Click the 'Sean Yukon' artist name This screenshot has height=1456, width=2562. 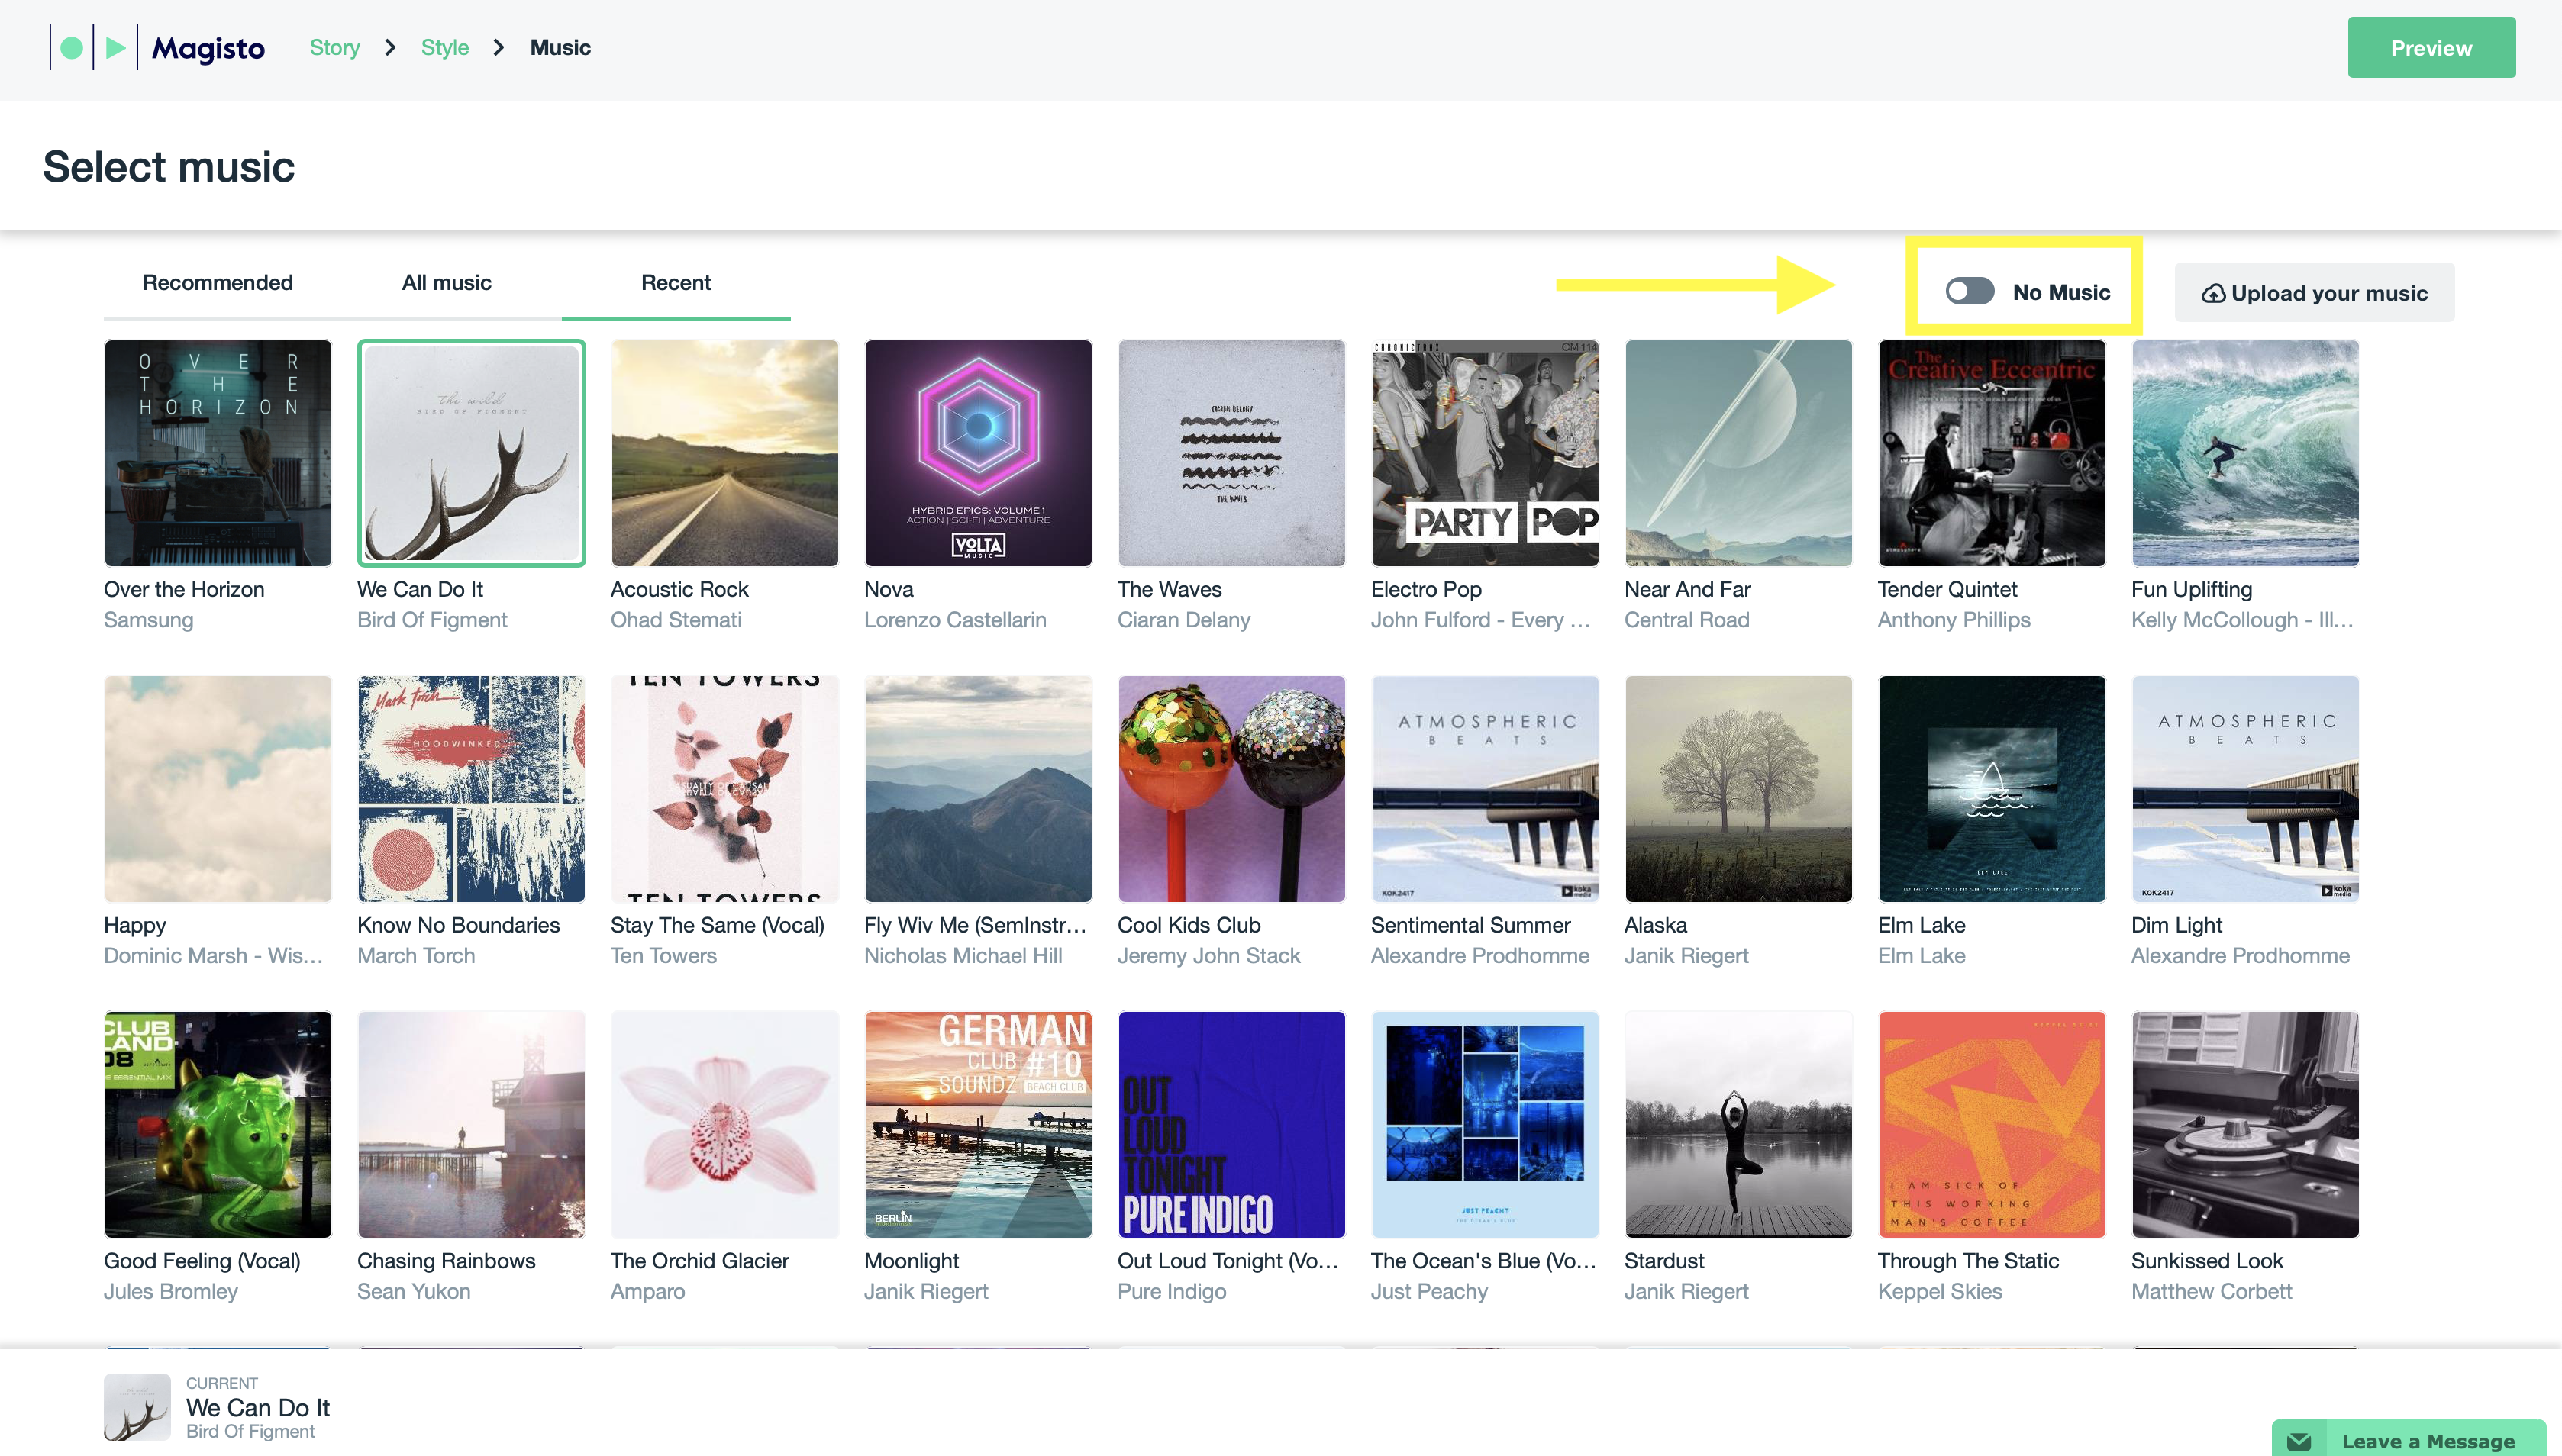[413, 1292]
